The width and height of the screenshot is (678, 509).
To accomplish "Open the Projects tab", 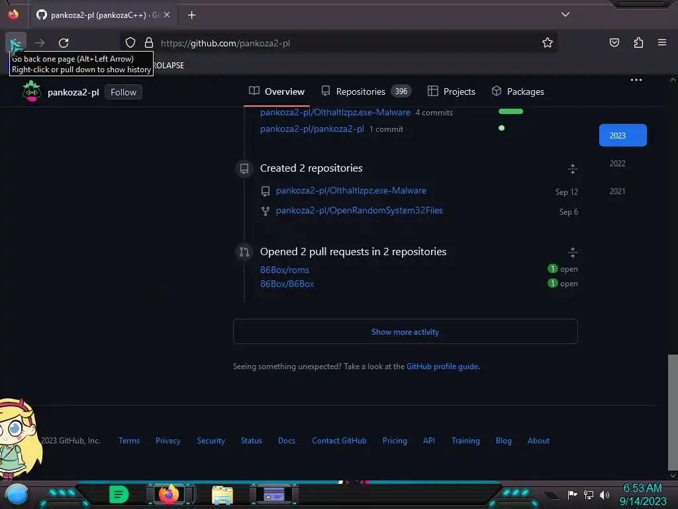I will (x=452, y=91).
